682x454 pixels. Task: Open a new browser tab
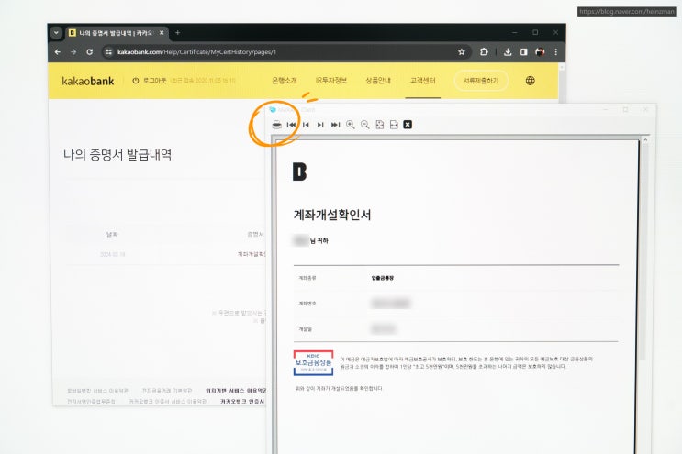point(177,33)
